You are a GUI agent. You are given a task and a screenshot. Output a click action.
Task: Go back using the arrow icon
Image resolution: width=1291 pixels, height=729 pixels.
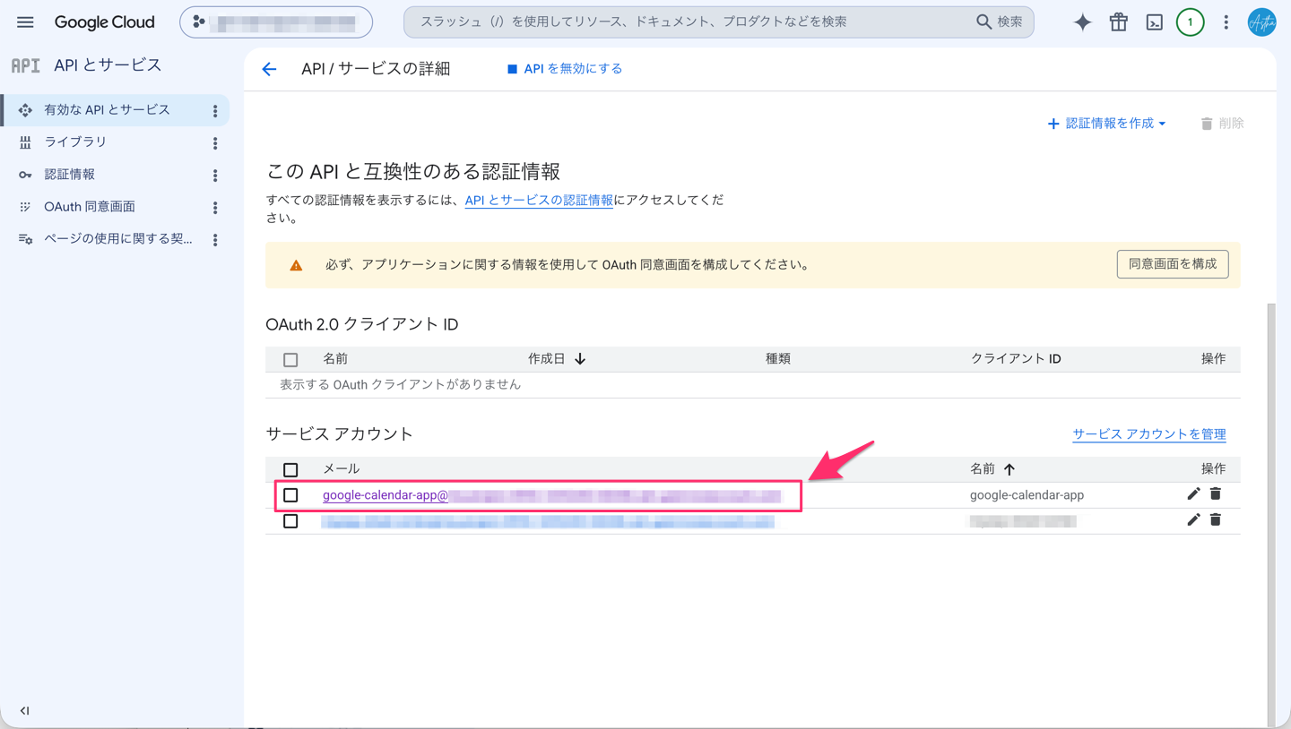pos(270,69)
